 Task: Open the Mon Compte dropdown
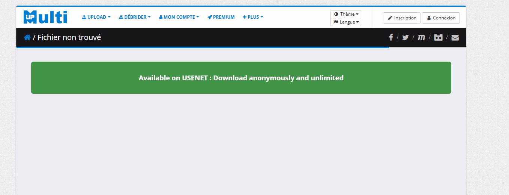click(x=179, y=17)
